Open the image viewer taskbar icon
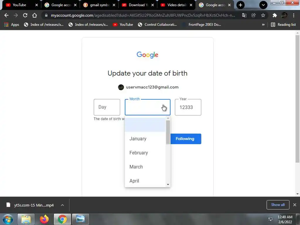Viewport: 300px width, 225px height. coord(81,219)
